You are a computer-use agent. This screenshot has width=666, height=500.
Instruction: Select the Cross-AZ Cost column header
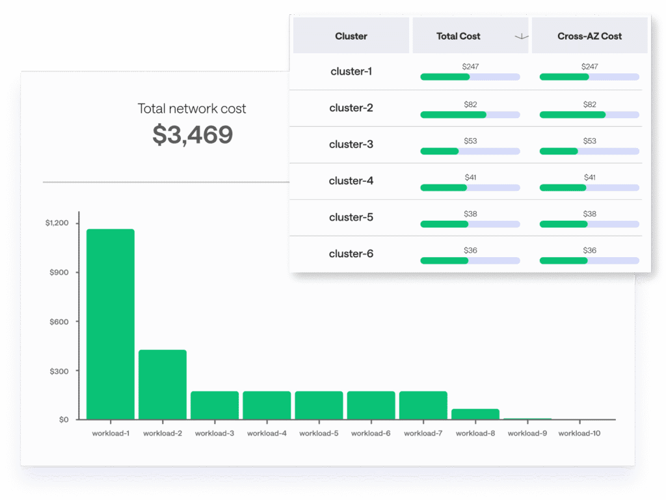pyautogui.click(x=589, y=36)
